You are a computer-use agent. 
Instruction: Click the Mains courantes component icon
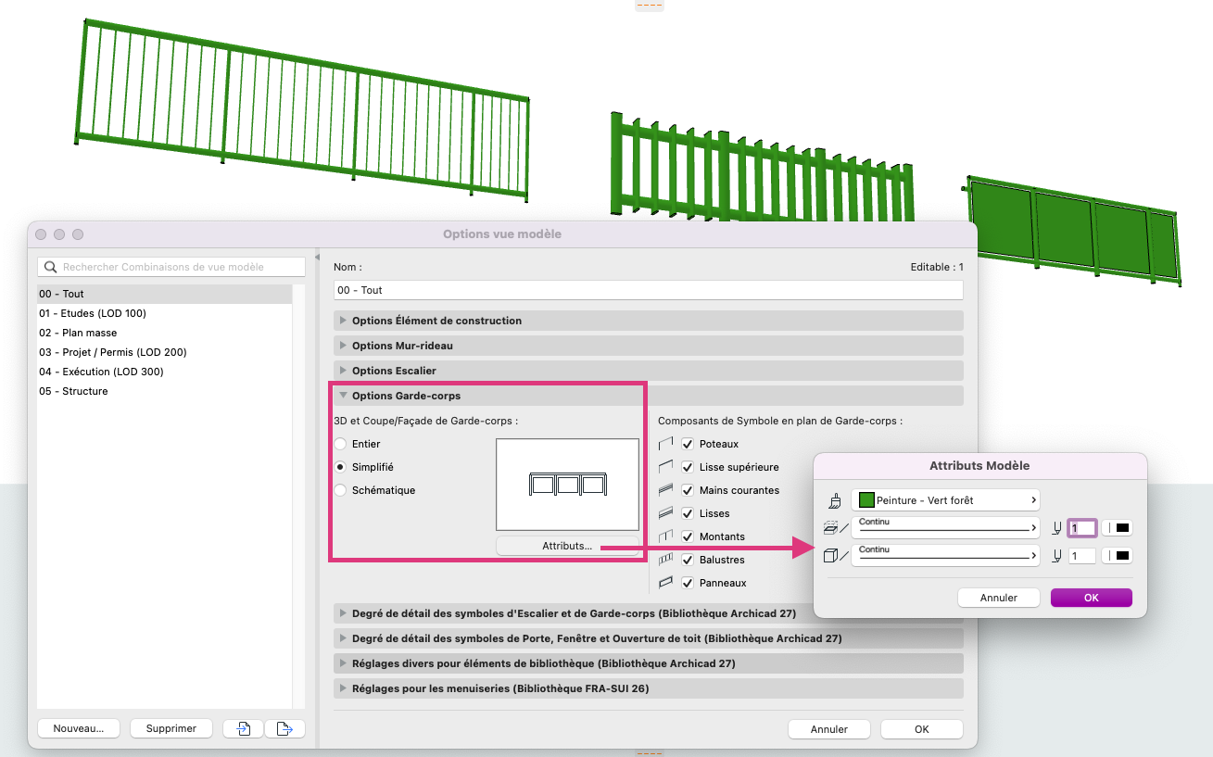coord(665,490)
